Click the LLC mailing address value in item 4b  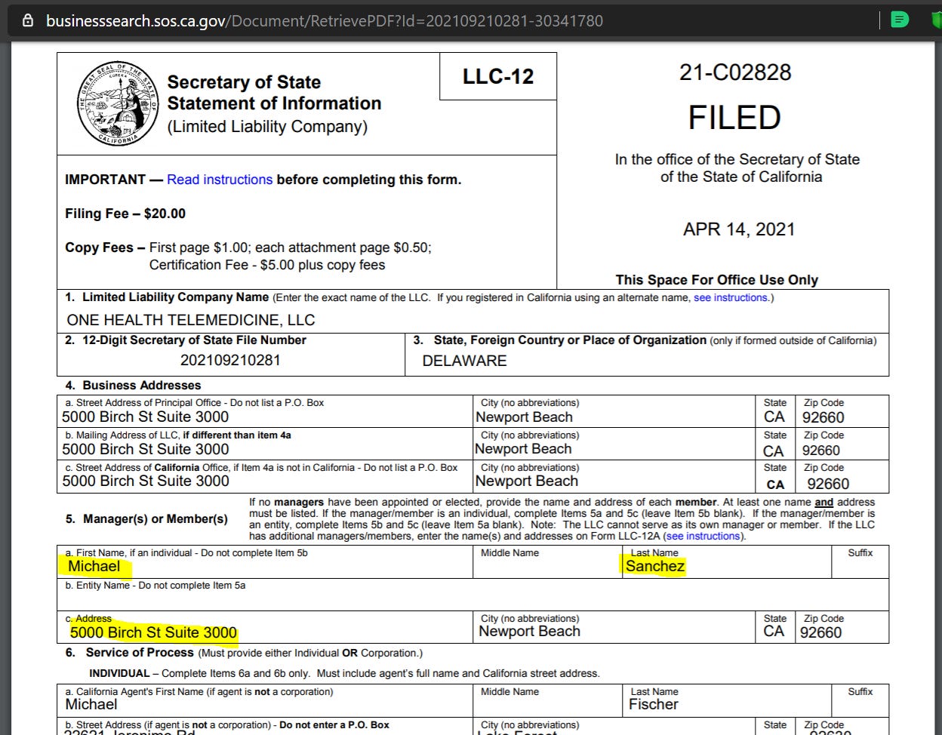pos(146,450)
